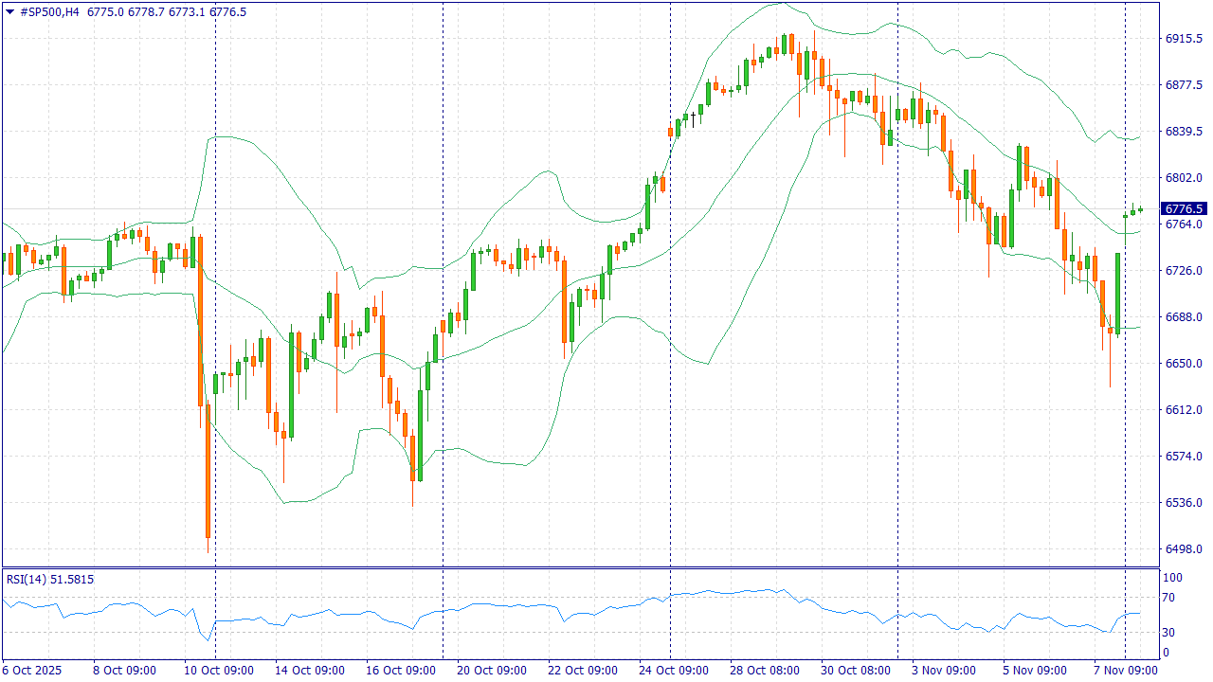Select the 6802.0 price axis label
The height and width of the screenshot is (682, 1213).
coord(1184,178)
